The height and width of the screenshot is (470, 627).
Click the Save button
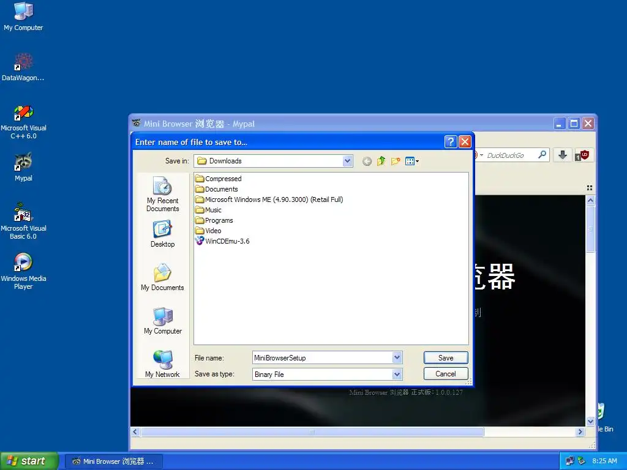pos(446,357)
